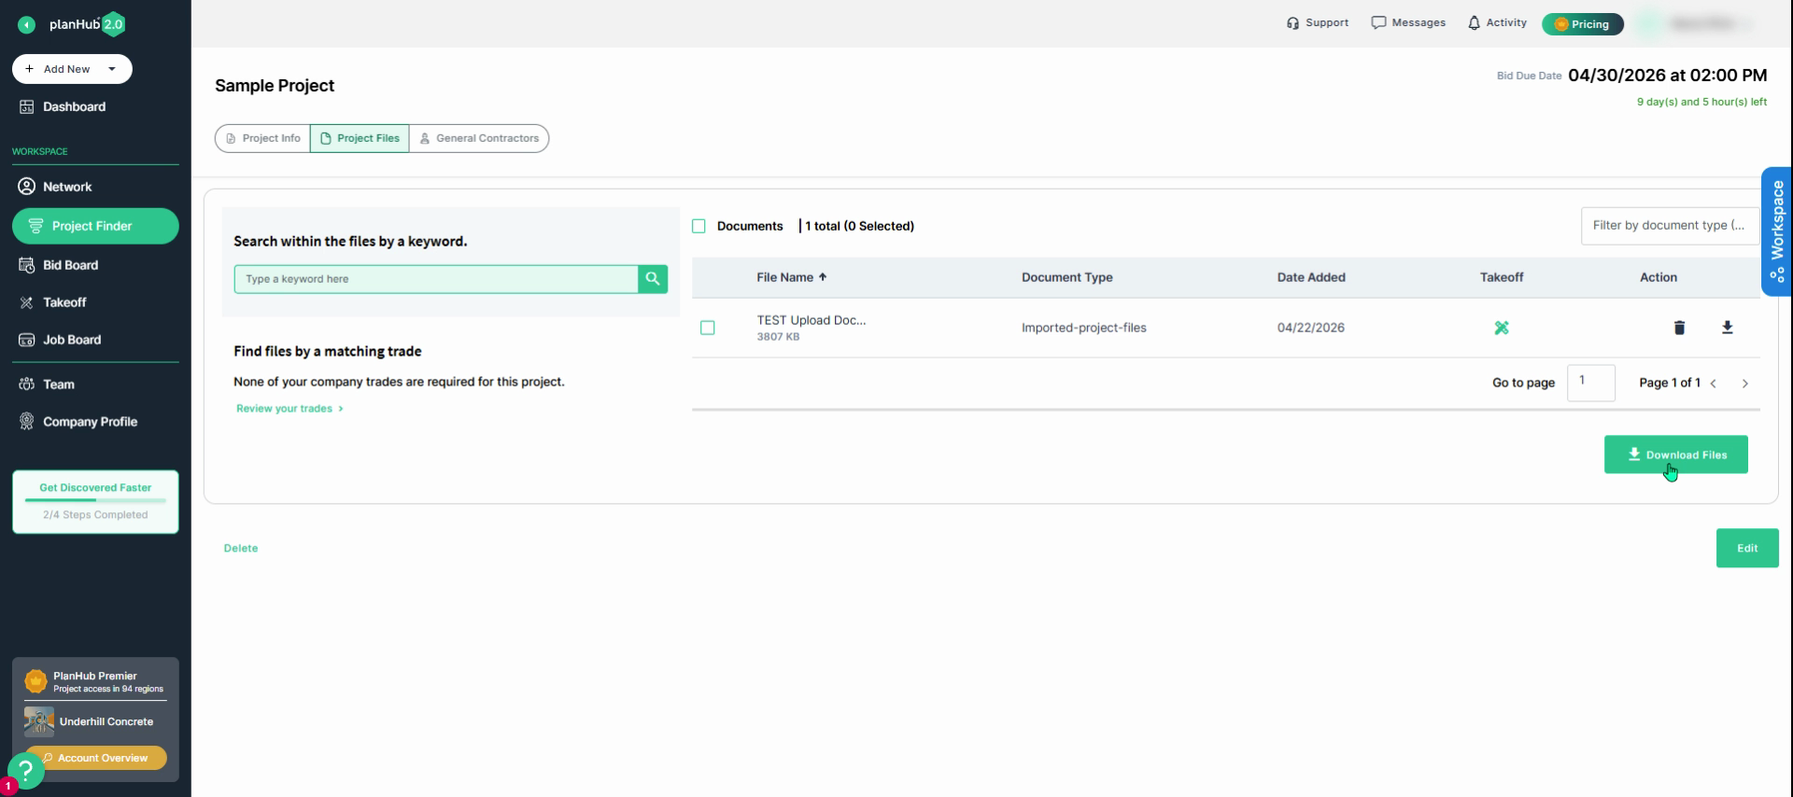Download the TEST Upload Doc file via arrow icon
Image resolution: width=1793 pixels, height=797 pixels.
(1727, 328)
